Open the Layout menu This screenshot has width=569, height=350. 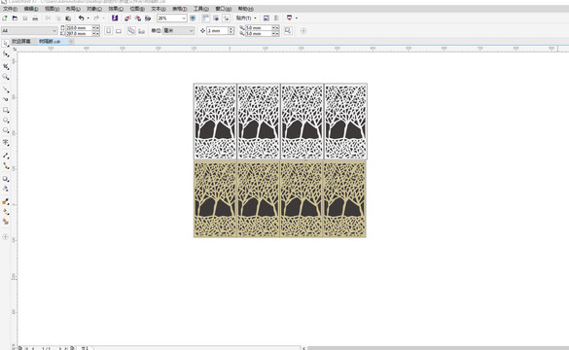pyautogui.click(x=73, y=9)
